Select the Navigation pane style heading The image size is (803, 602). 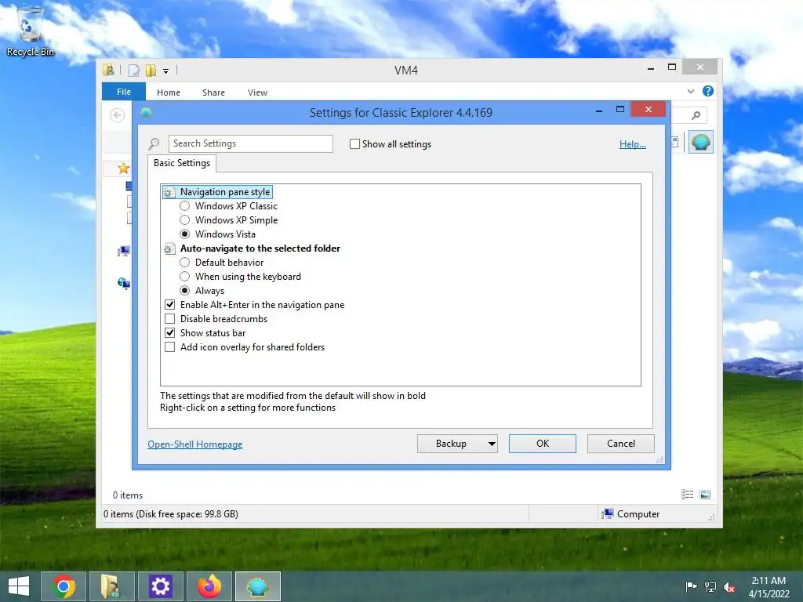point(225,192)
